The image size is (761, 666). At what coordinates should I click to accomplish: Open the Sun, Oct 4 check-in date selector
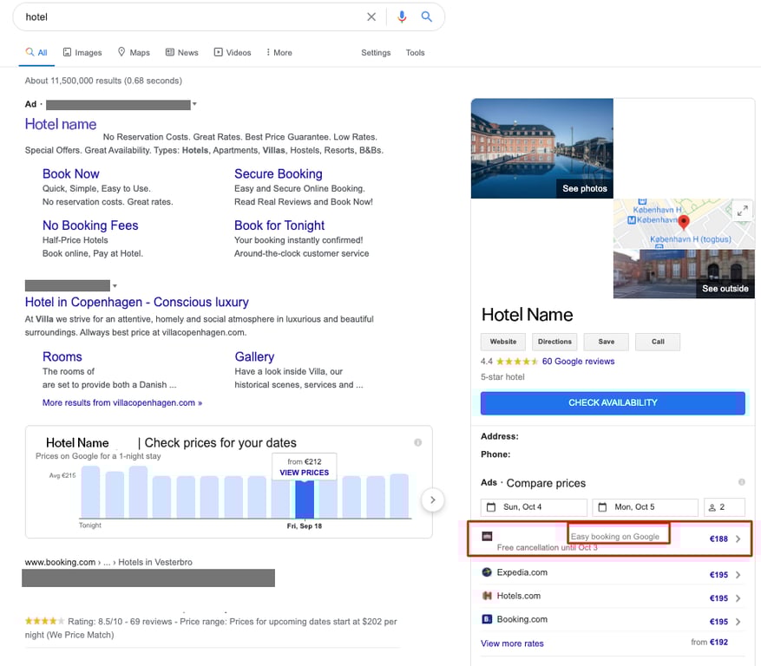pos(532,506)
